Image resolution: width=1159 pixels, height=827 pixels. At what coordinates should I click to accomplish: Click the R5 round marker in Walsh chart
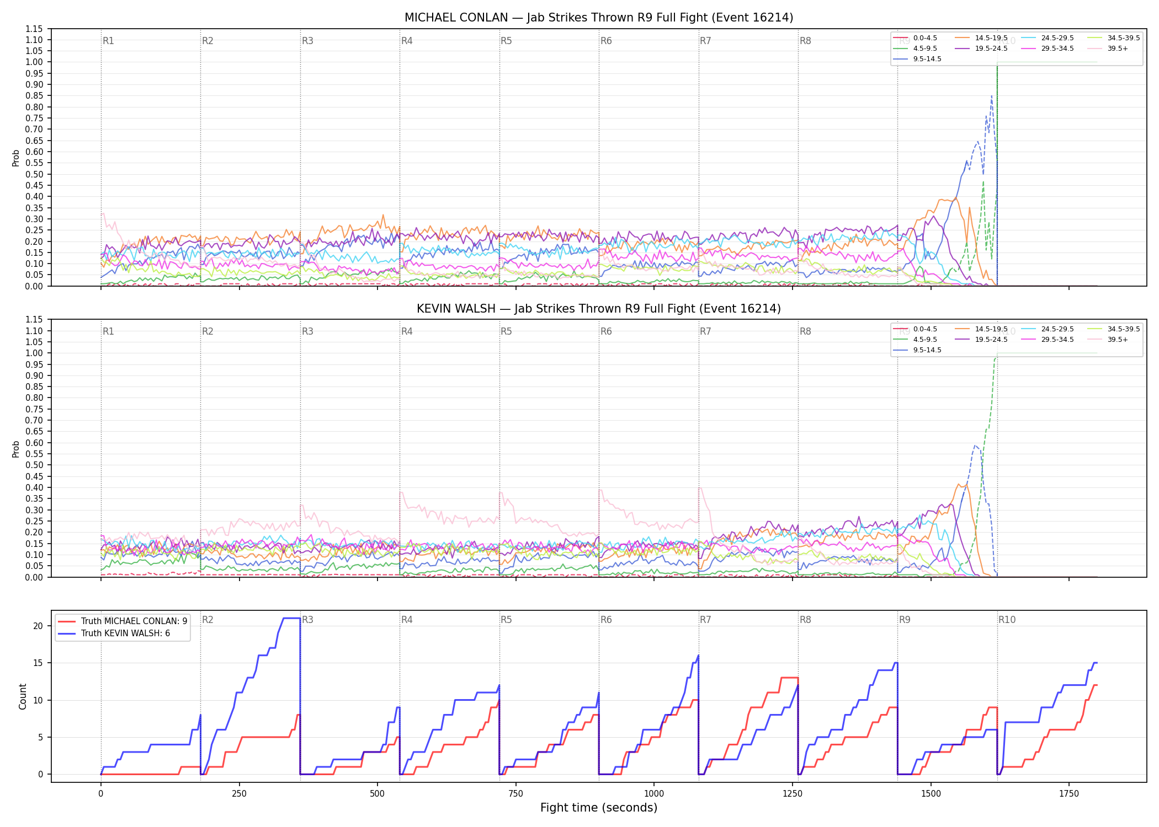pos(506,331)
